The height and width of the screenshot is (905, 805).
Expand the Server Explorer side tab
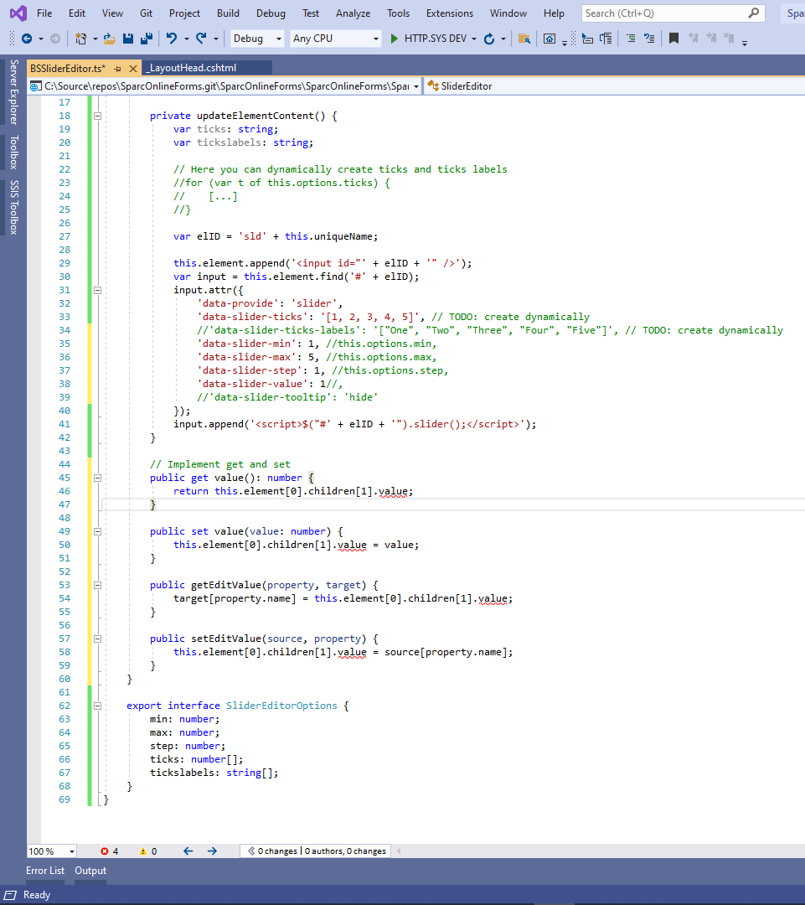click(x=13, y=92)
